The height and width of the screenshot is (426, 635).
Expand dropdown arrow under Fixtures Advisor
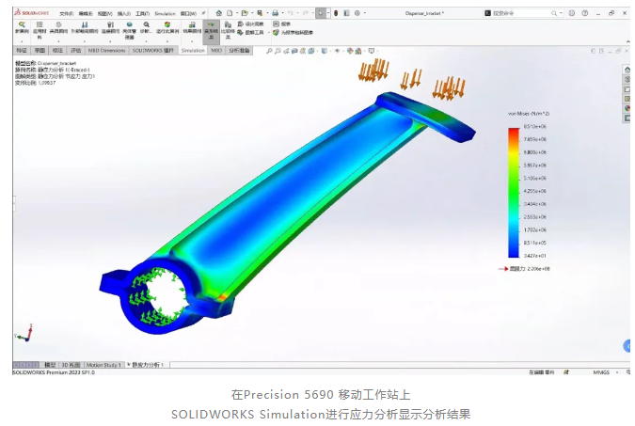(x=58, y=41)
